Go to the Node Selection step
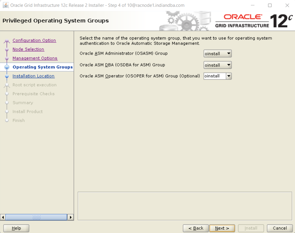295x233 pixels. pos(28,49)
